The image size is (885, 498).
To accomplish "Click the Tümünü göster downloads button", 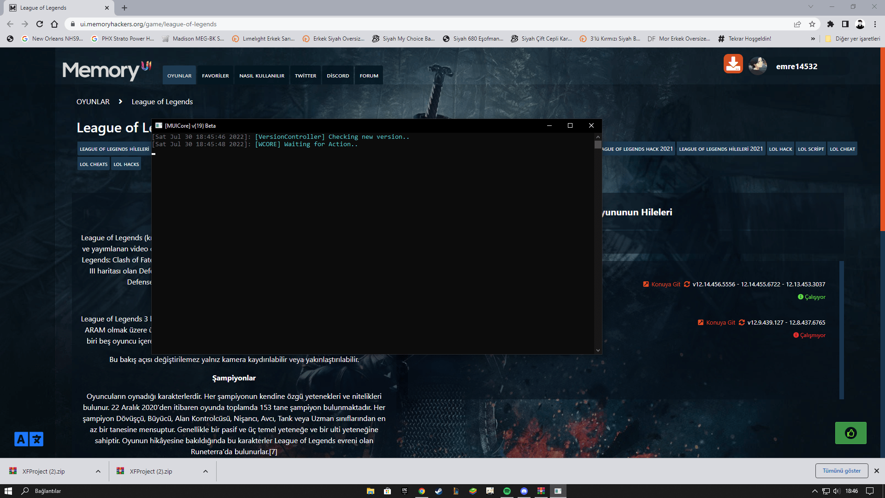I will [842, 471].
